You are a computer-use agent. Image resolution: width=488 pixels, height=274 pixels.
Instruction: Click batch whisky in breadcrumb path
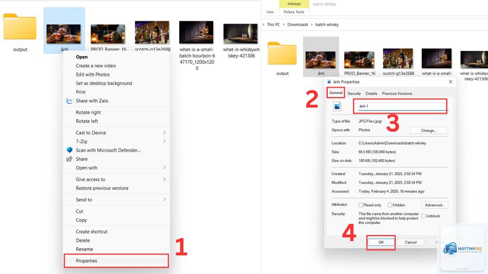[327, 24]
